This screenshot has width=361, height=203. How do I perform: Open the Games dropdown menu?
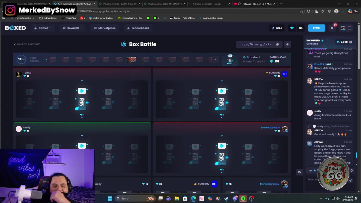coord(43,28)
